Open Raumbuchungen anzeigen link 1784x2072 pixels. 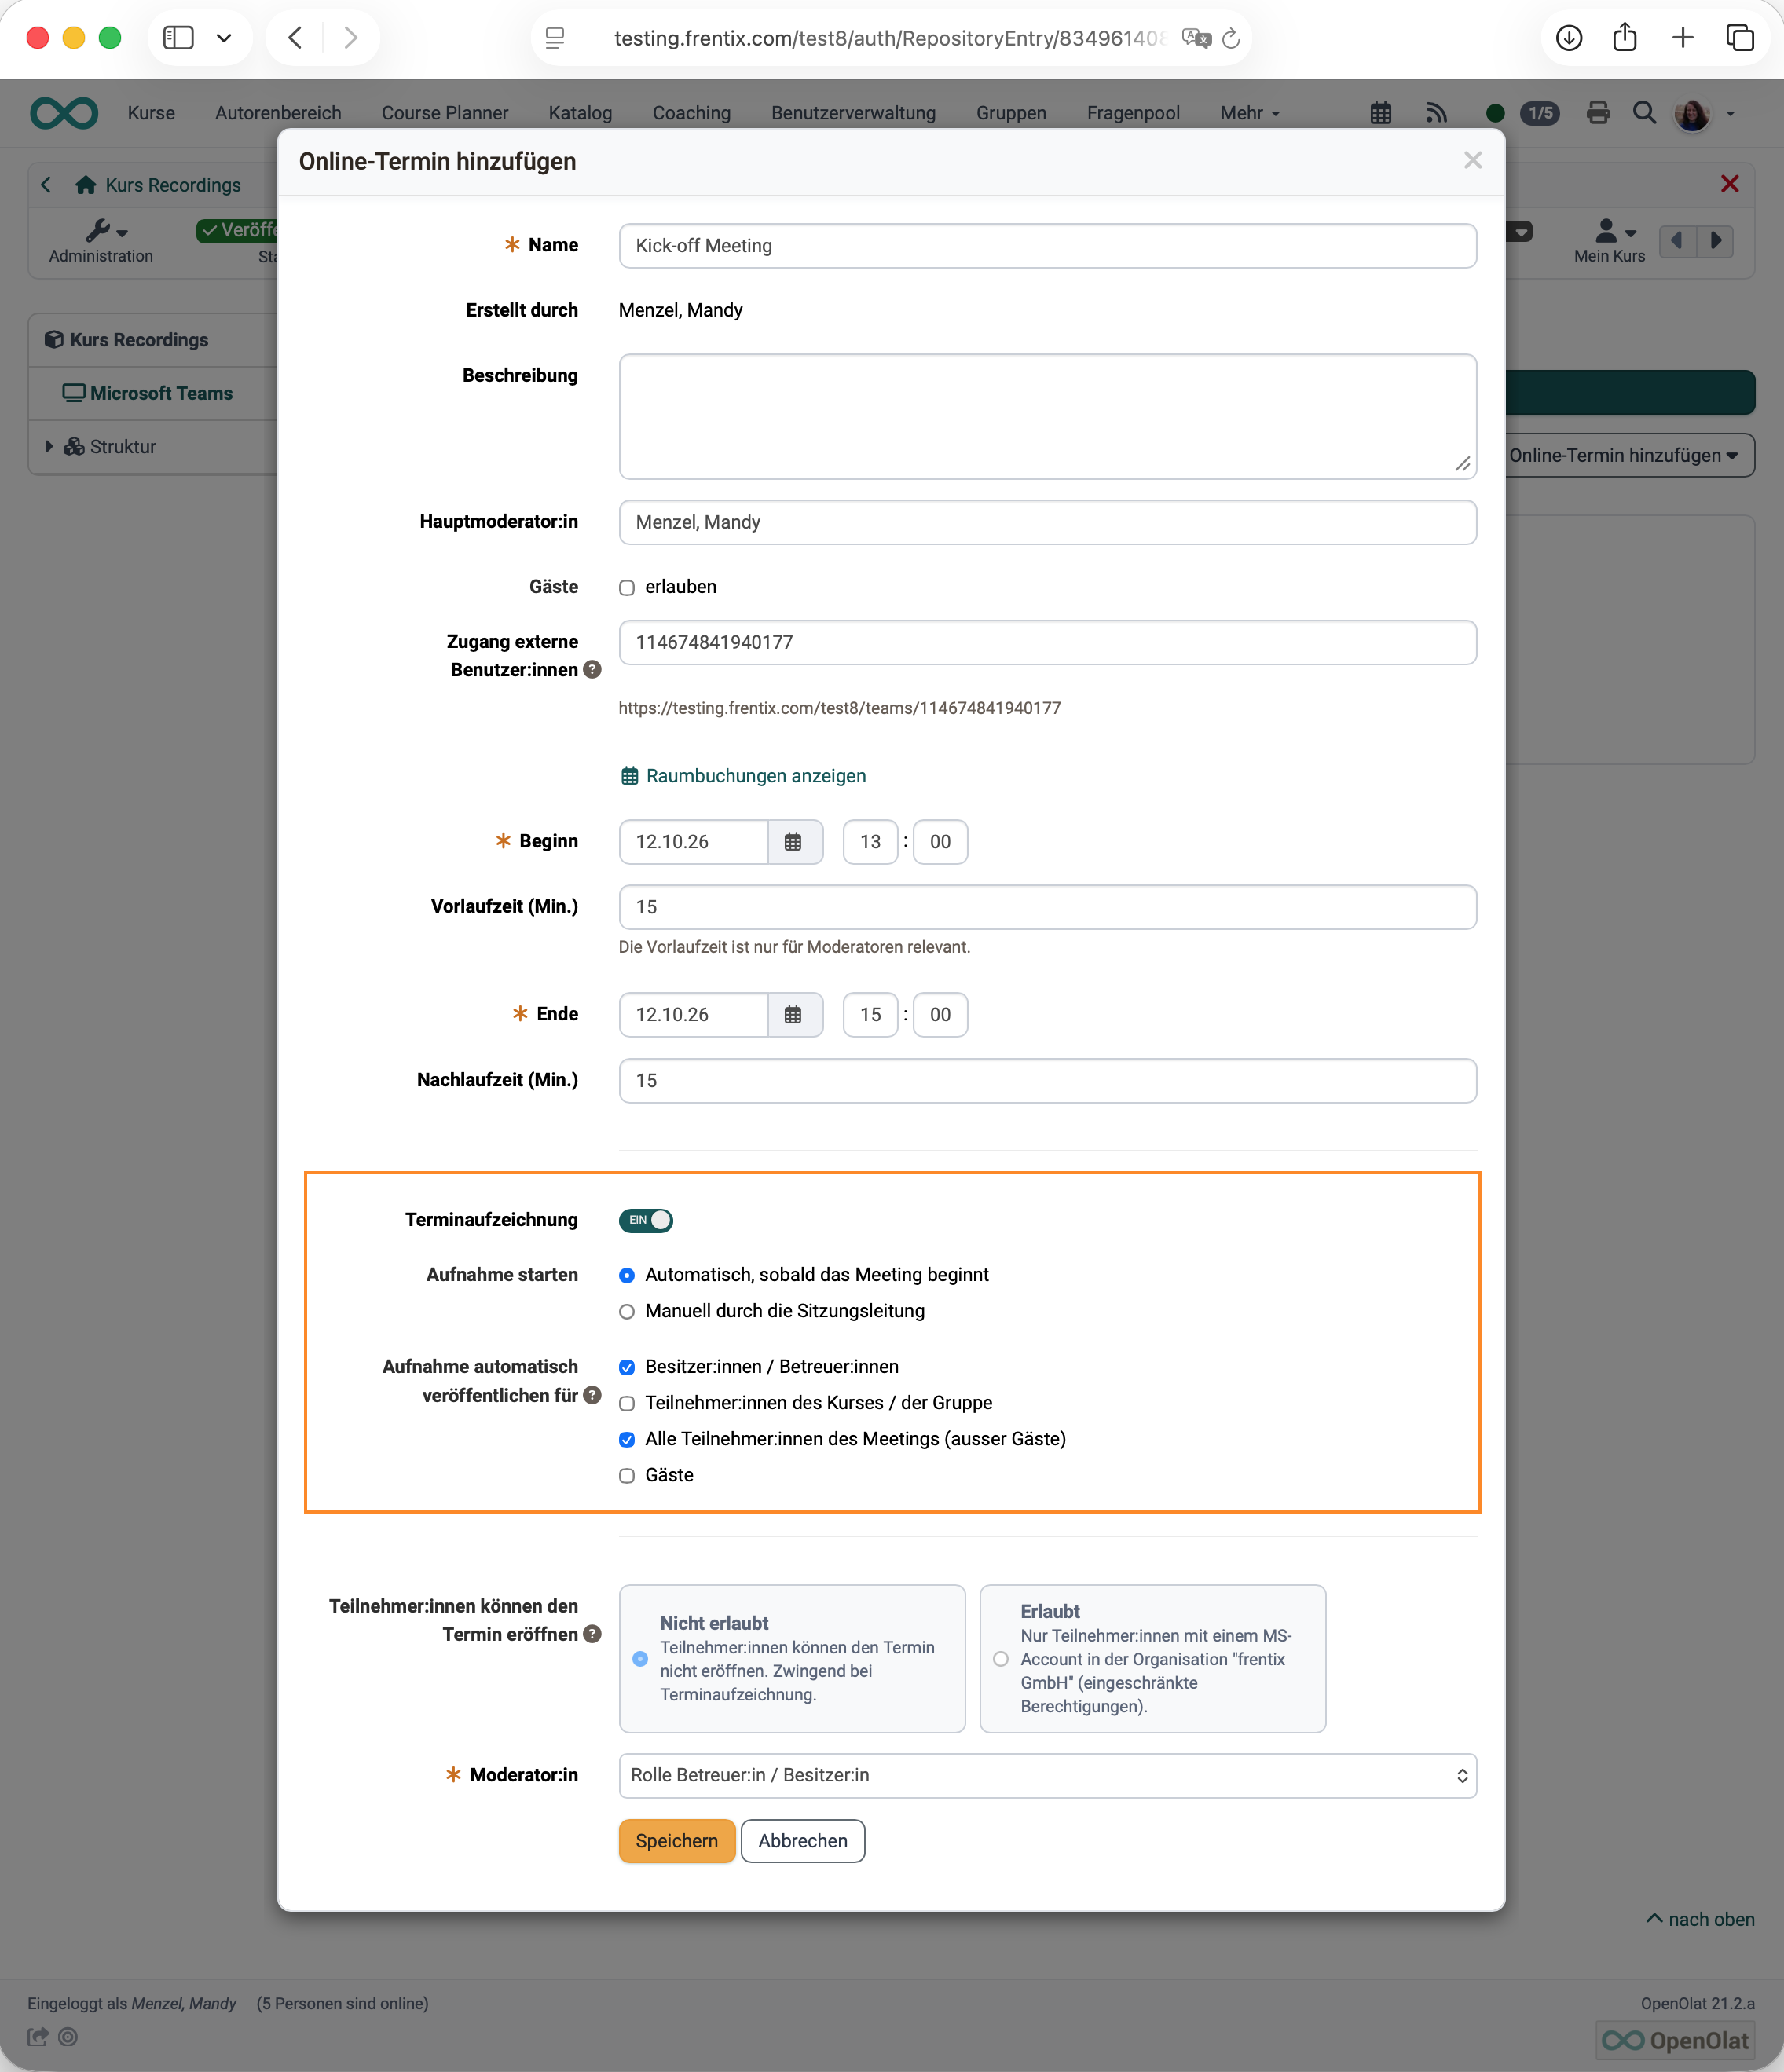tap(743, 777)
